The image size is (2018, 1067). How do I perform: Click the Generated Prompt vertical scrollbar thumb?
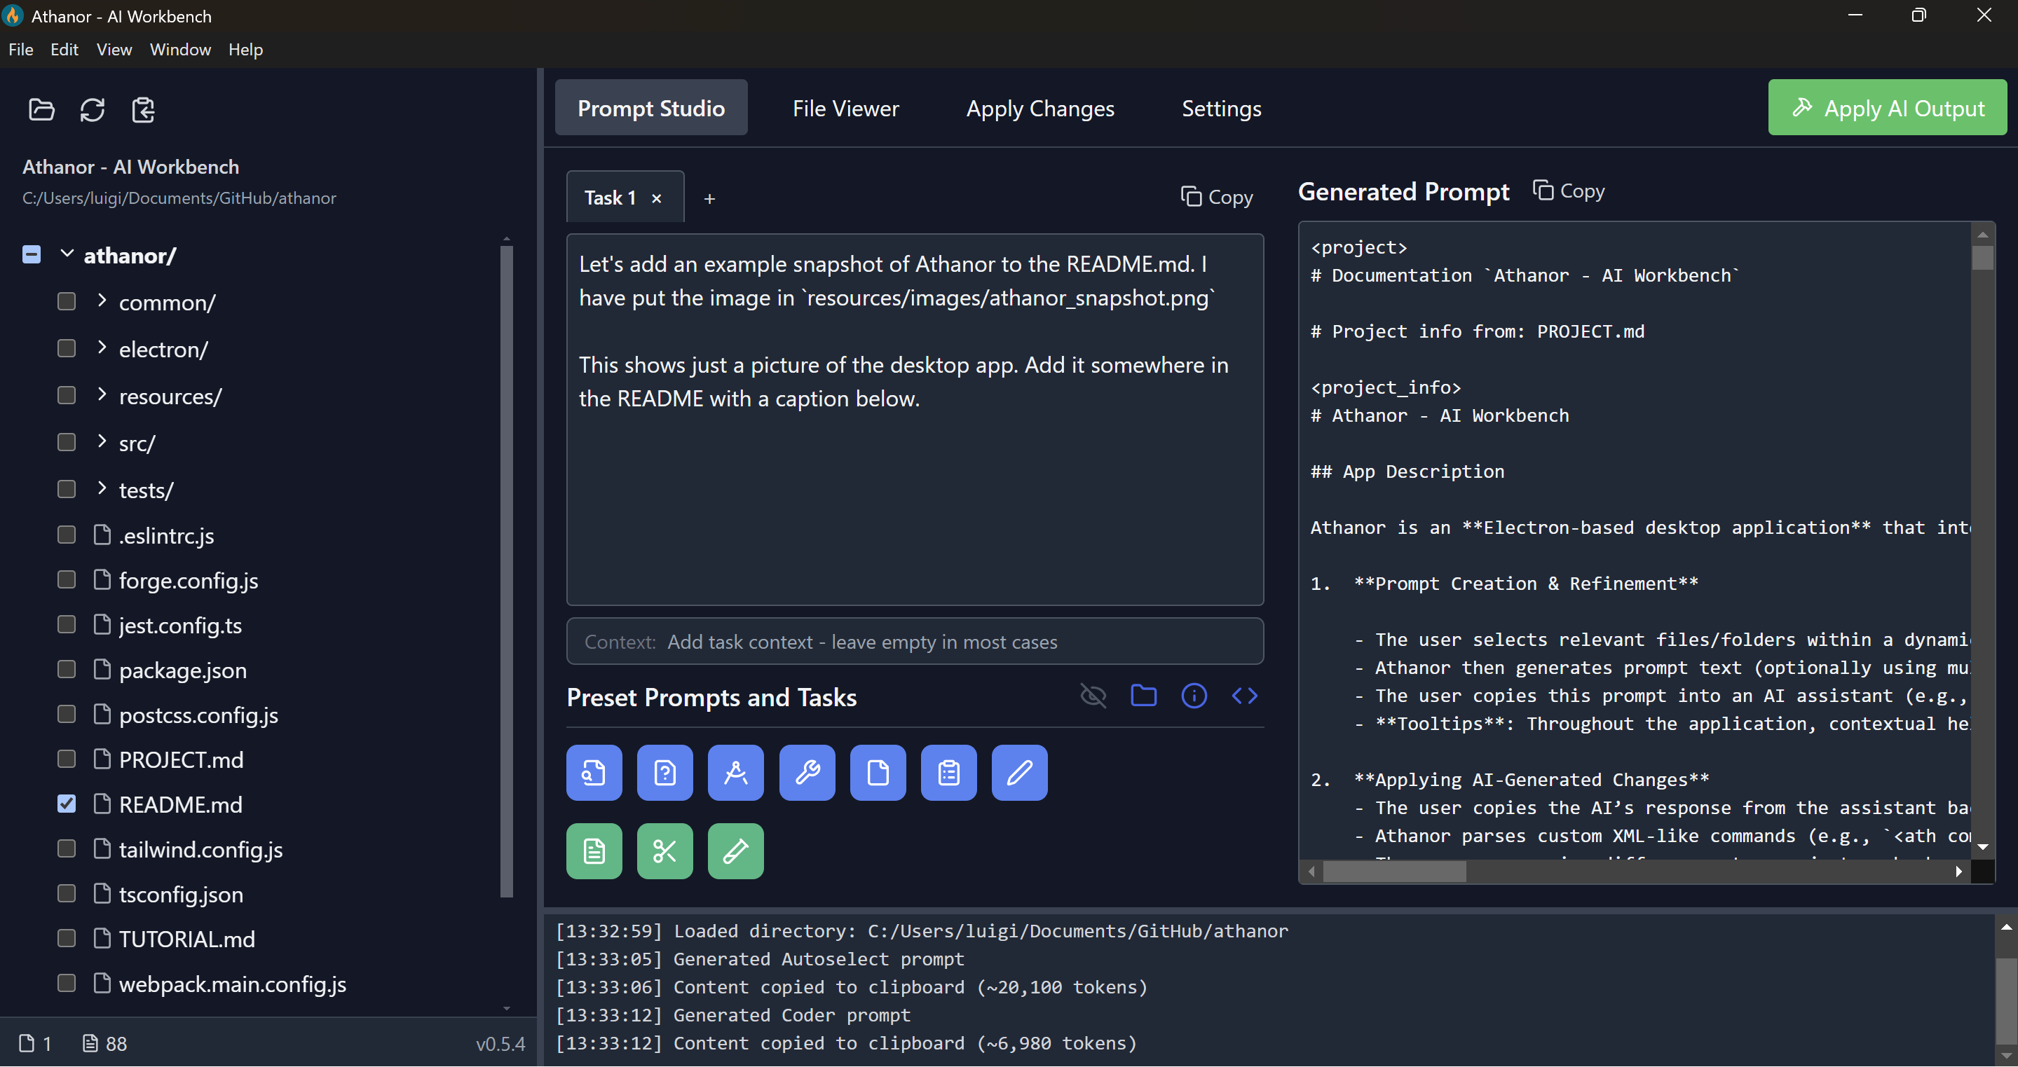[1982, 258]
